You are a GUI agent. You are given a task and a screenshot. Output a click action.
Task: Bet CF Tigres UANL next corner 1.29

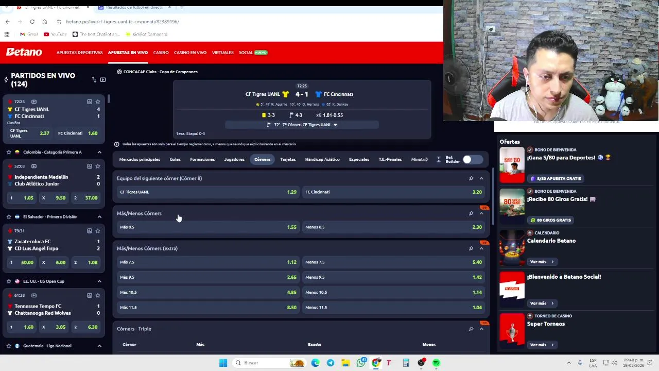pos(208,192)
